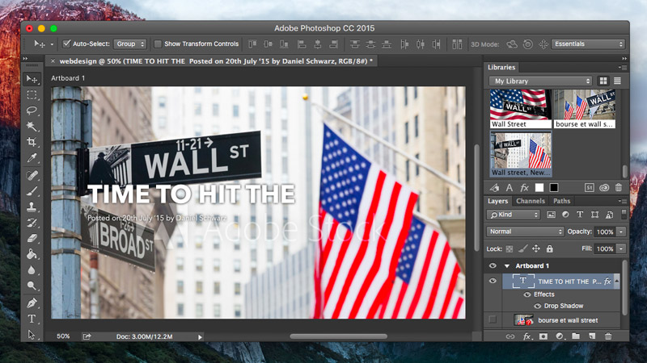Open the Fill slider arrow
The width and height of the screenshot is (647, 363).
pos(621,248)
